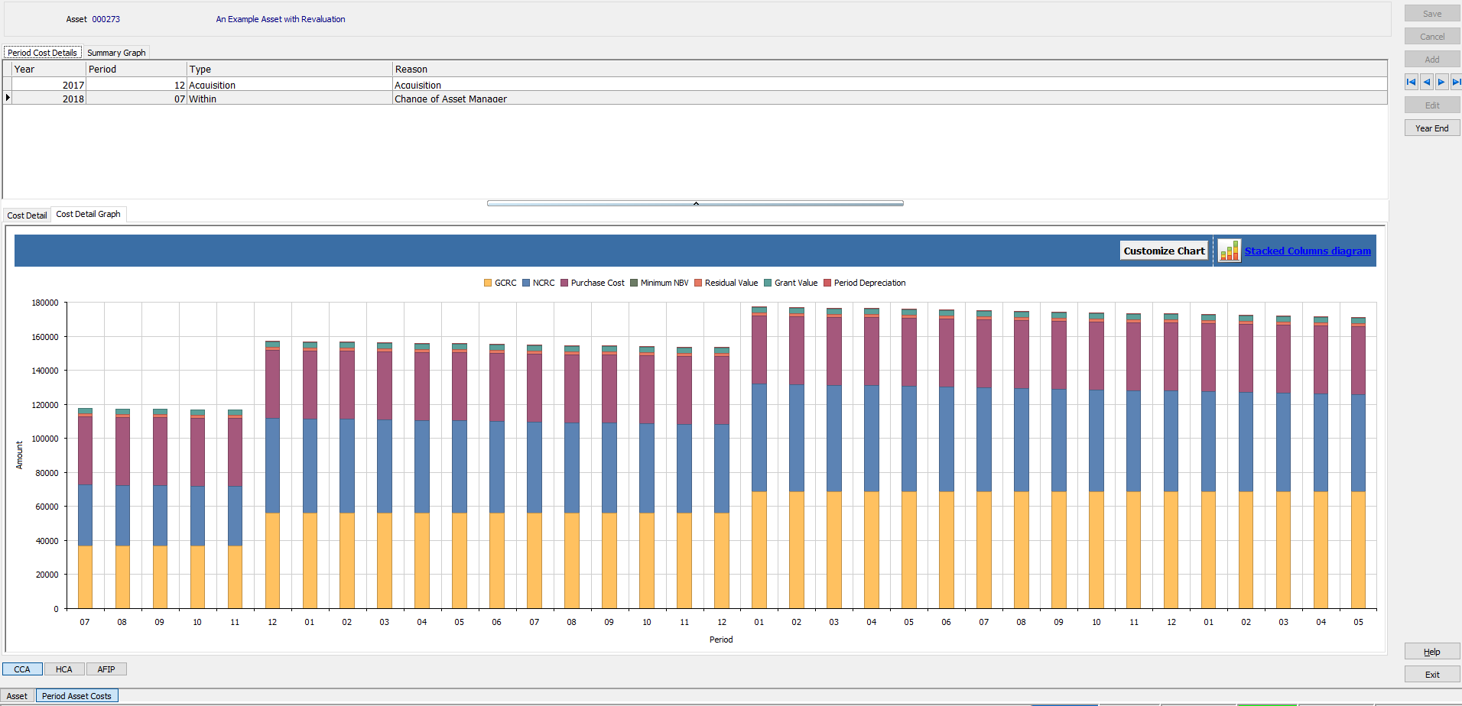Viewport: 1462px width, 706px height.
Task: Click the Stacked Columns diagram link
Action: [1308, 251]
